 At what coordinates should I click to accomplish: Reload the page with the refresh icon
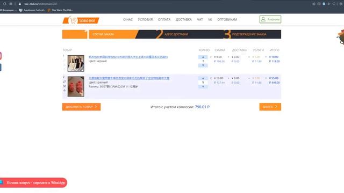pyautogui.click(x=5, y=4)
